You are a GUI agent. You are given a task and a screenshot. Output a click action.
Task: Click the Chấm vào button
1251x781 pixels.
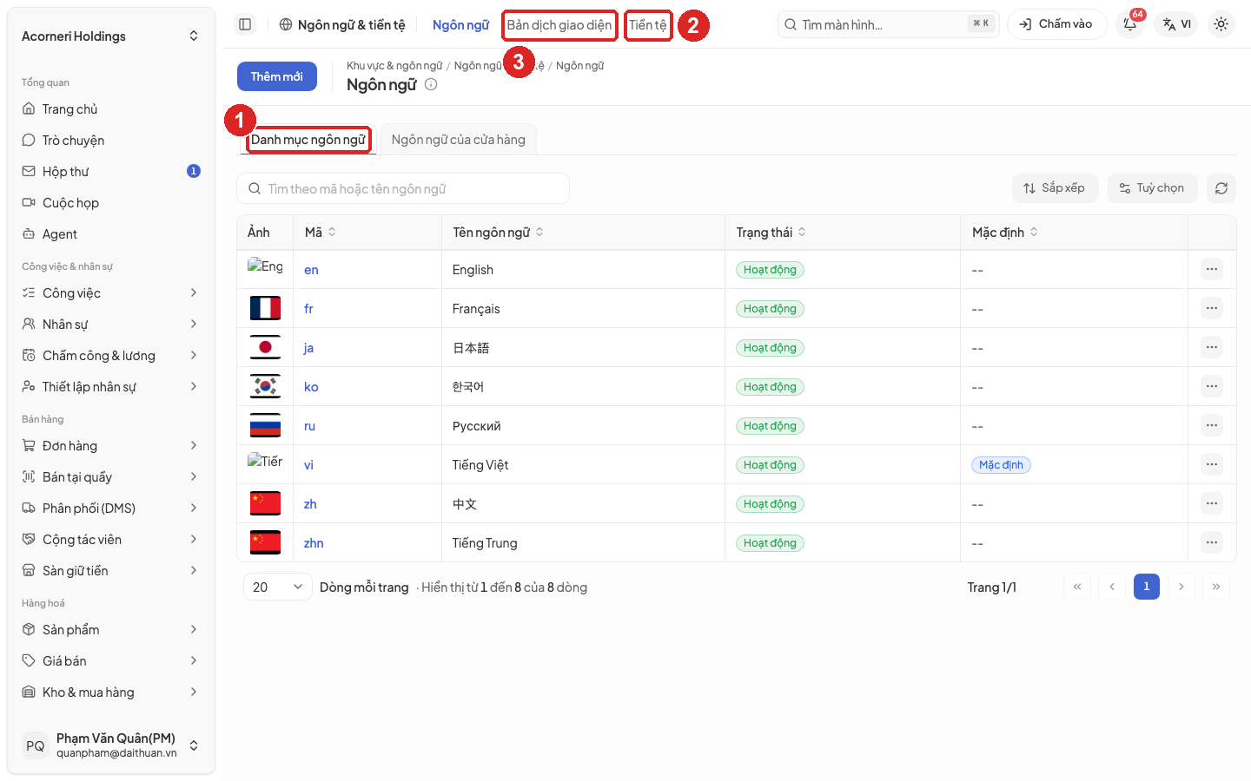coord(1056,24)
